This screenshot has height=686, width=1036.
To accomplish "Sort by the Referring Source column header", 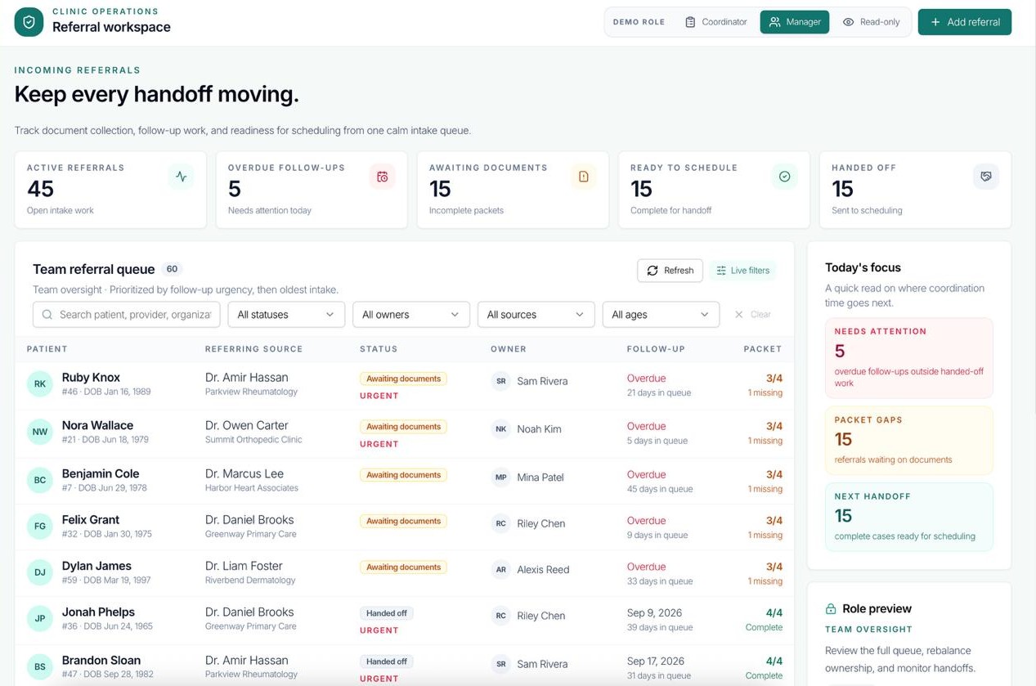I will coord(254,349).
